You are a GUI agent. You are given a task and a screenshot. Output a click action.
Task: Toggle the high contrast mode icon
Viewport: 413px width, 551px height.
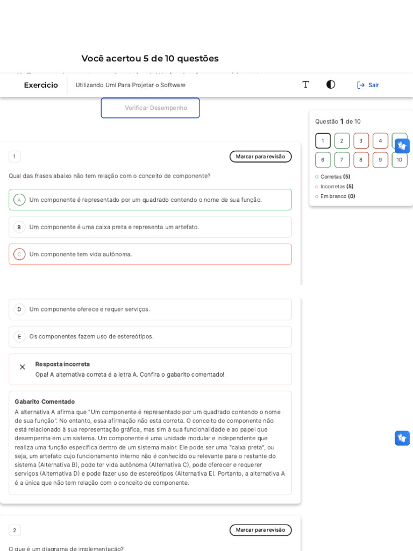[331, 84]
